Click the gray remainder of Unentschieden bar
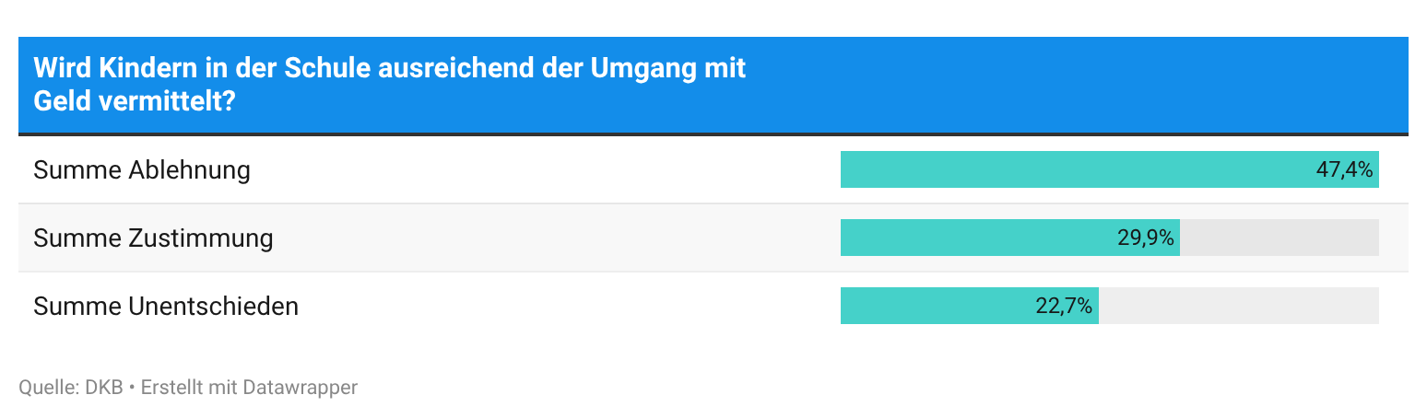This screenshot has height=418, width=1427. coord(1238,306)
